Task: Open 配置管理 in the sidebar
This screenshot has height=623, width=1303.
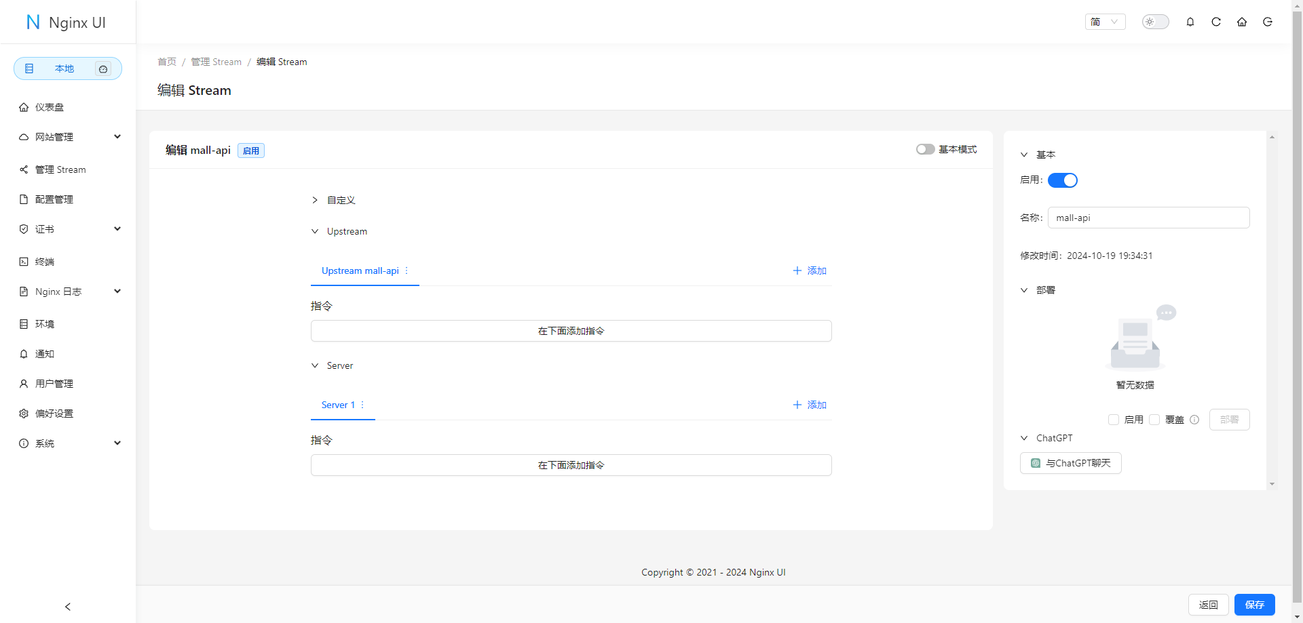Action: pos(54,199)
